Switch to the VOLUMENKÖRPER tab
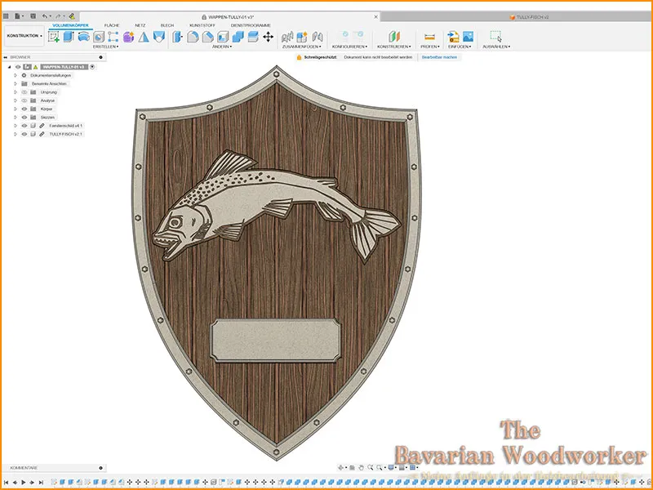The image size is (653, 490). (x=70, y=25)
